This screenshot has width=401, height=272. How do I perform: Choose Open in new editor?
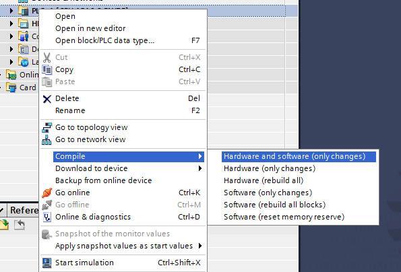90,28
